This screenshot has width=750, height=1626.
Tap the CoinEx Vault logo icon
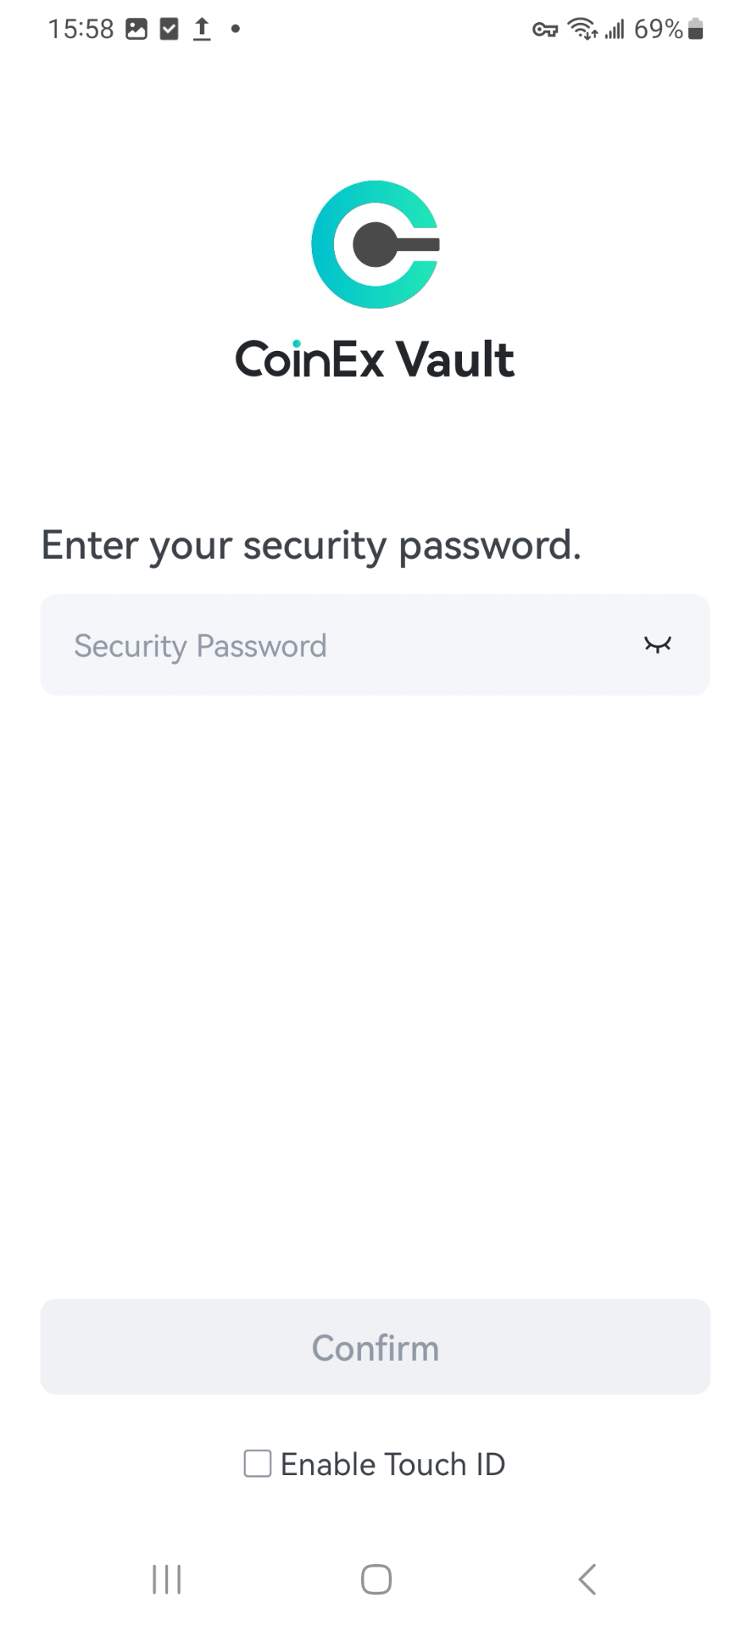(375, 245)
